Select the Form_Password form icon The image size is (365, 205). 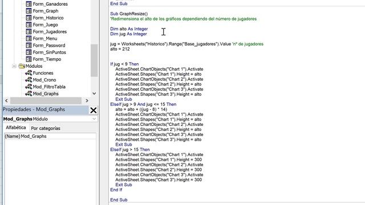click(x=29, y=46)
